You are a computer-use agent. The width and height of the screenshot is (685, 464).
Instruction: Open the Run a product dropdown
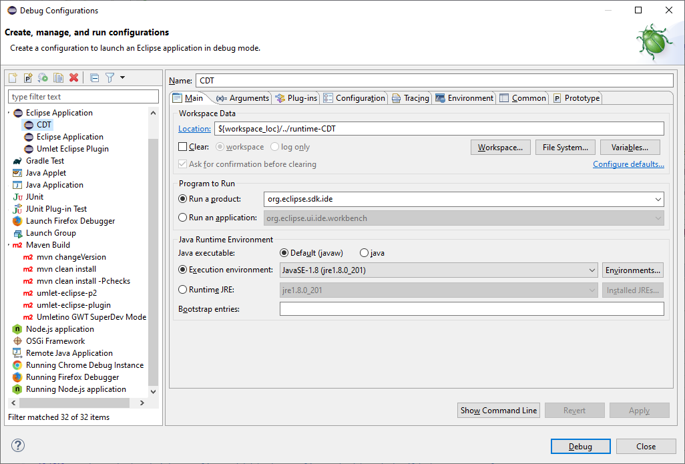pos(658,199)
